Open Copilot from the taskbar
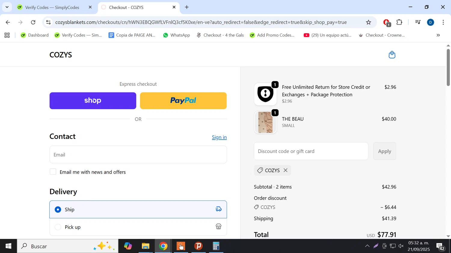This screenshot has height=253, width=451. coord(128,246)
